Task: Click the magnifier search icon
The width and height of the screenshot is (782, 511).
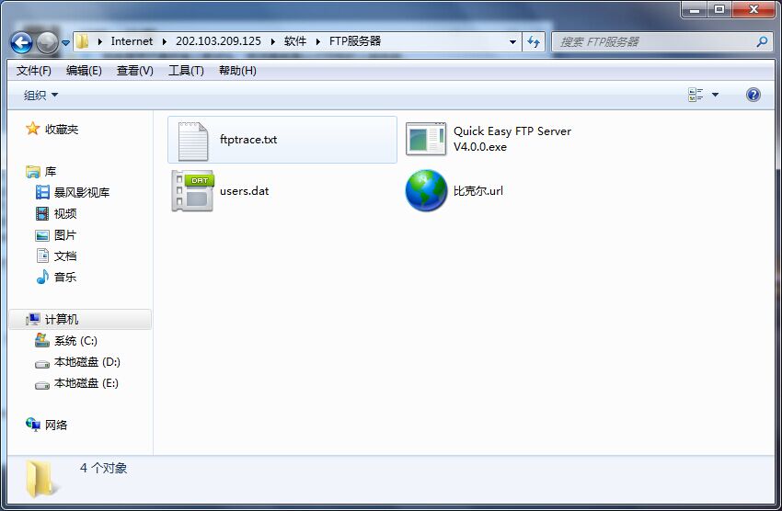Action: pos(762,42)
